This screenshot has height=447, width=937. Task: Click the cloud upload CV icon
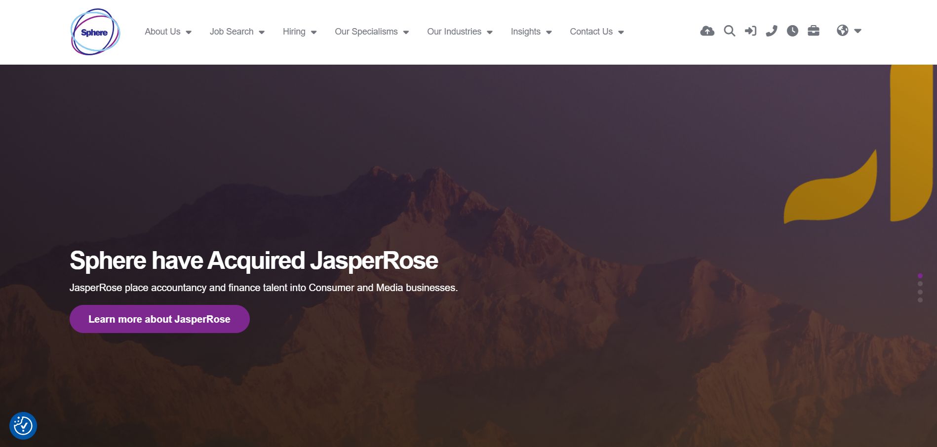[707, 31]
